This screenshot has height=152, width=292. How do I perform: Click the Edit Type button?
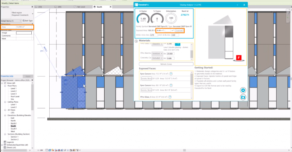click(x=28, y=21)
